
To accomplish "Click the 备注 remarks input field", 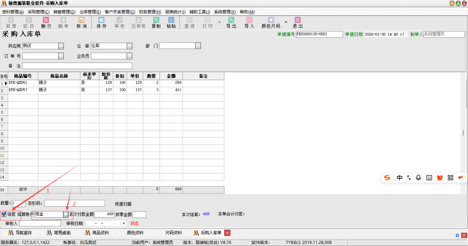I will (x=137, y=66).
